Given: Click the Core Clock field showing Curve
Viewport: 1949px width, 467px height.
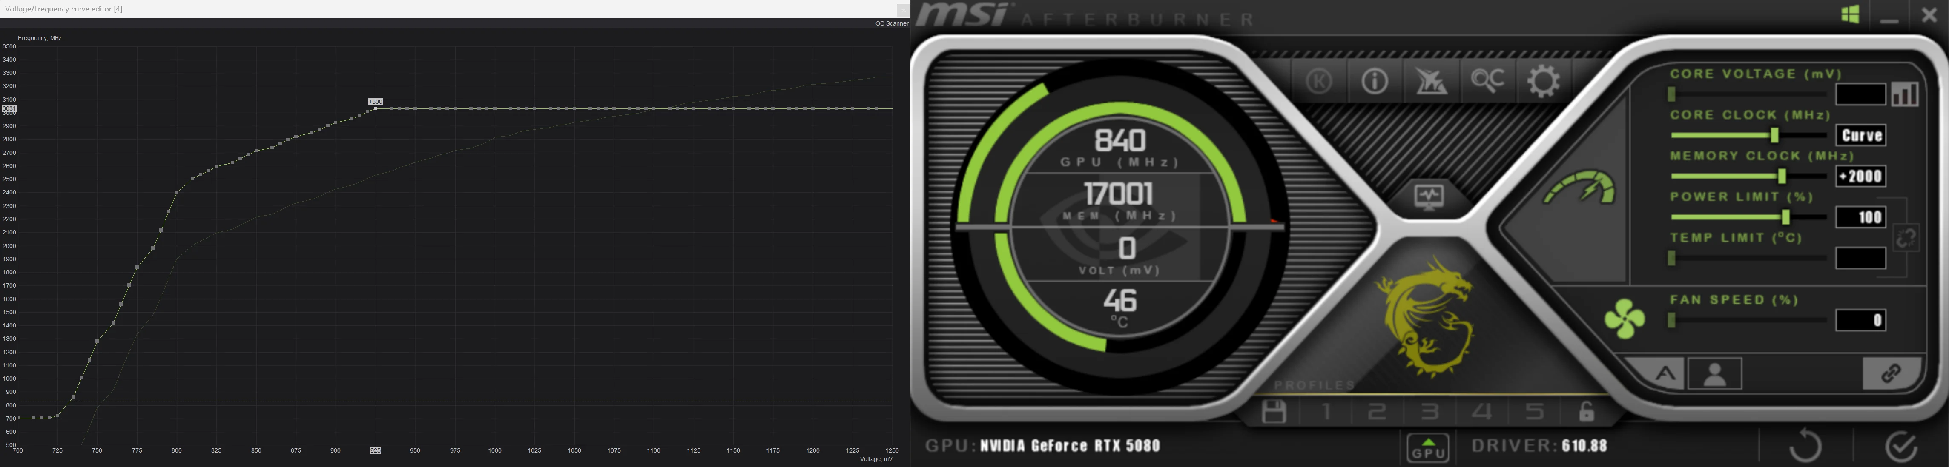Looking at the screenshot, I should point(1860,135).
